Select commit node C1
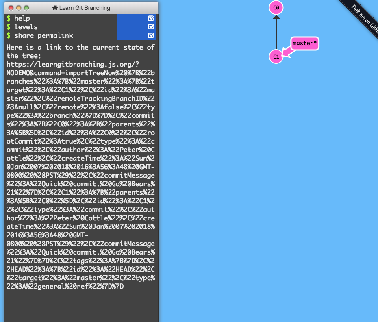 [x=276, y=57]
